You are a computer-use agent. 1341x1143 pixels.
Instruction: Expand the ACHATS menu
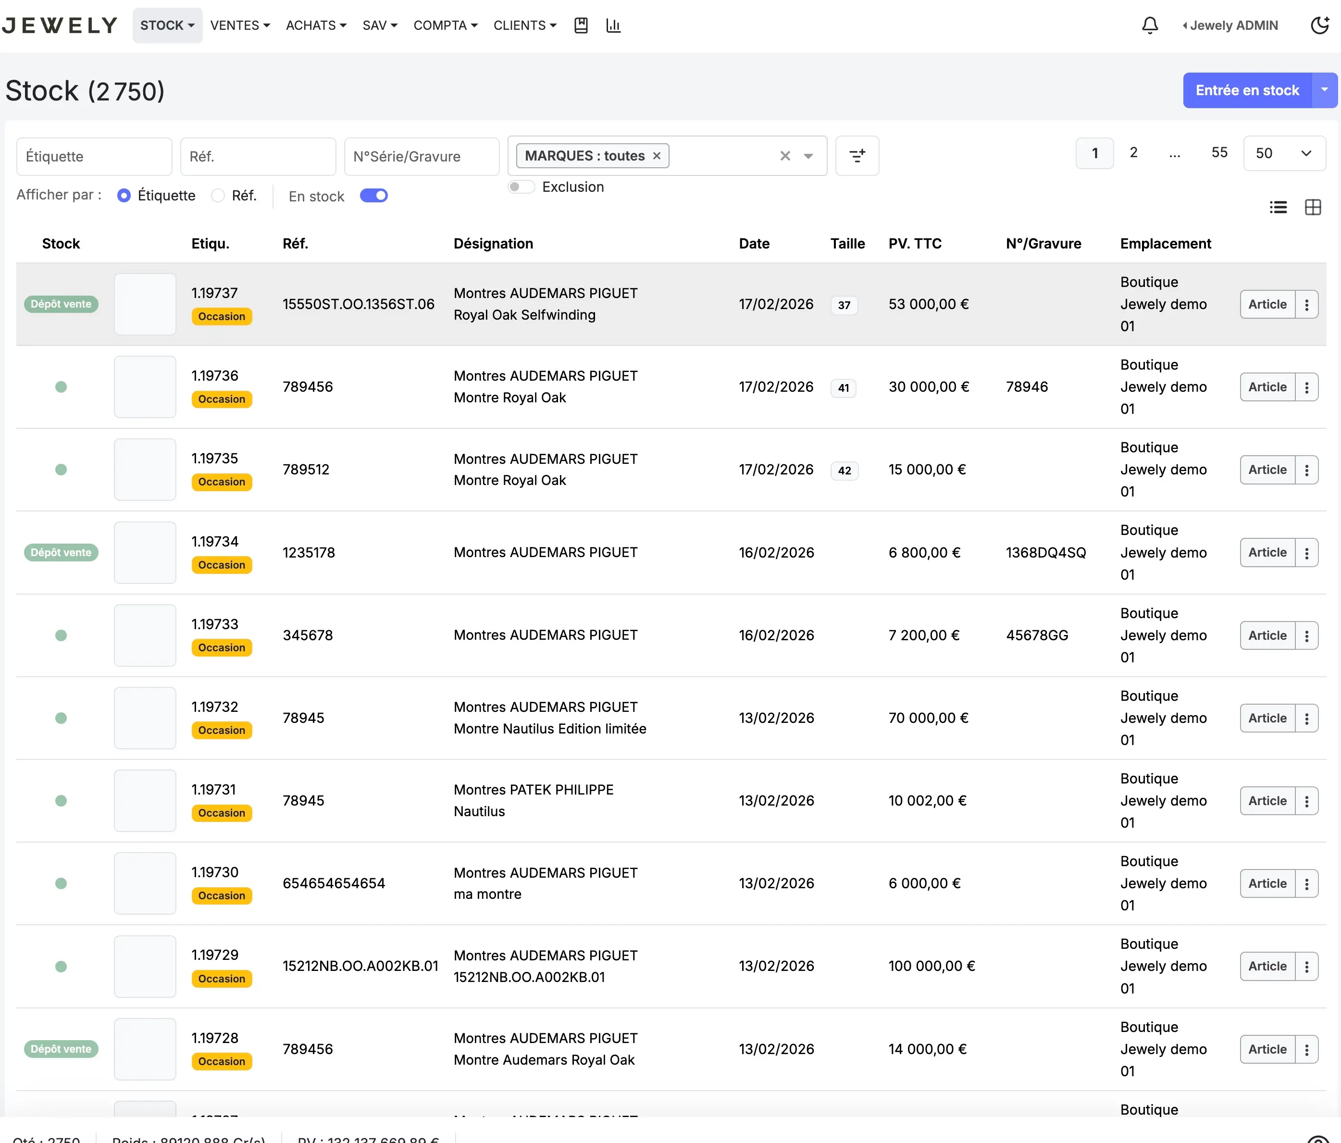coord(316,25)
